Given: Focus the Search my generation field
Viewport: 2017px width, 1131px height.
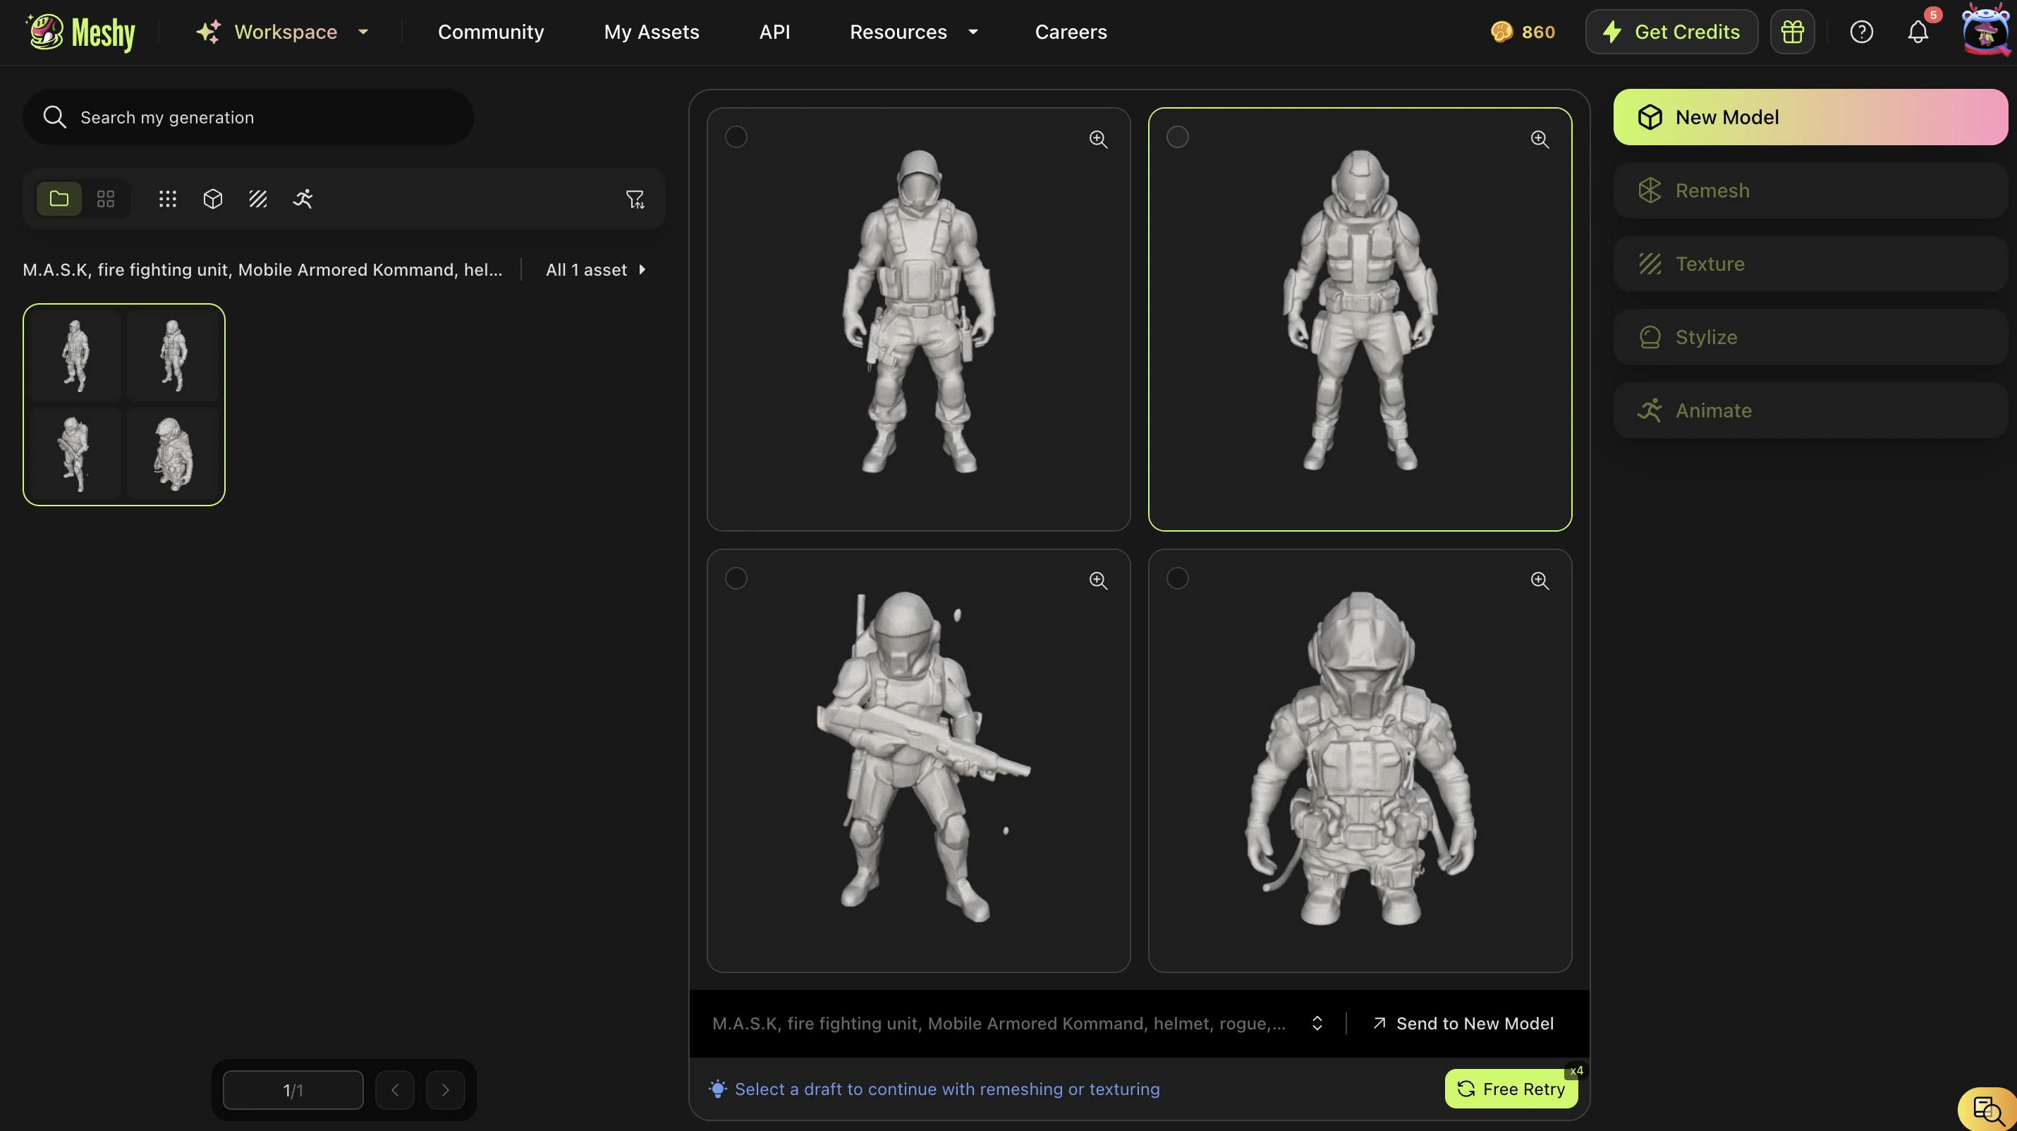Looking at the screenshot, I should coord(248,118).
